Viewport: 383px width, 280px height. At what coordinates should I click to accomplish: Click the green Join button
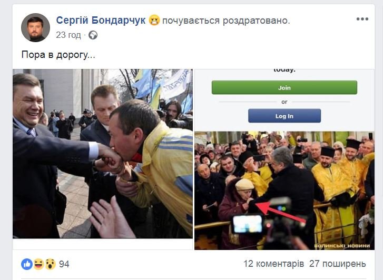284,87
